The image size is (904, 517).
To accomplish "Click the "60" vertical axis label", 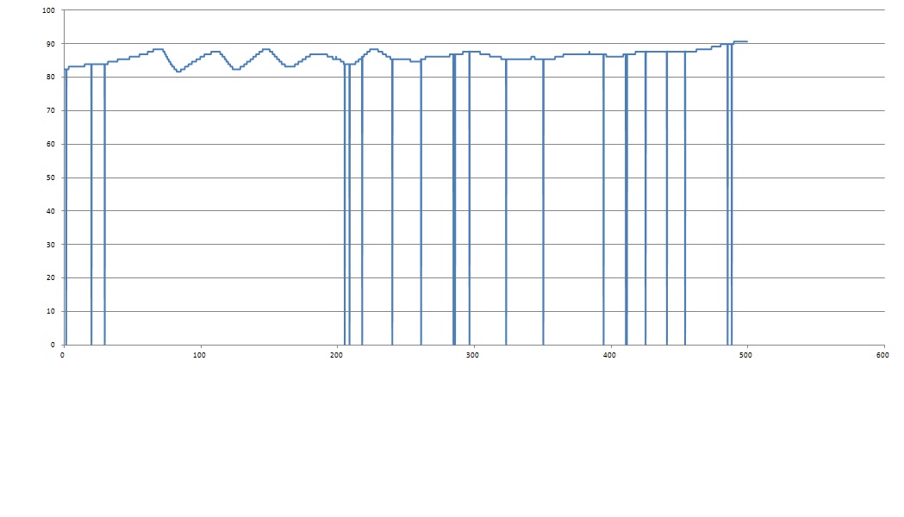I will pos(49,145).
